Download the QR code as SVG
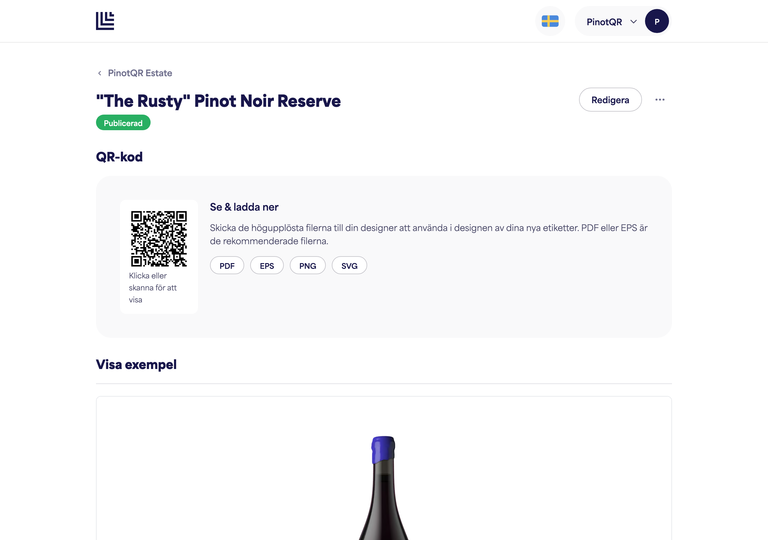The height and width of the screenshot is (540, 768). click(349, 266)
